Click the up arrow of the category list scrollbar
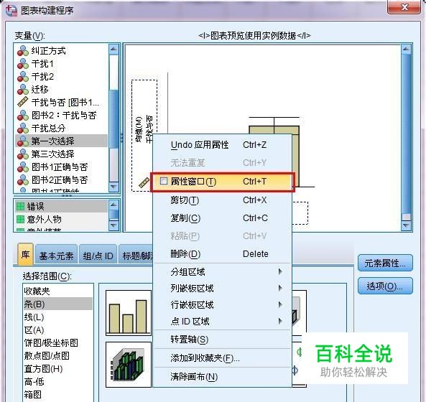 pyautogui.click(x=114, y=205)
